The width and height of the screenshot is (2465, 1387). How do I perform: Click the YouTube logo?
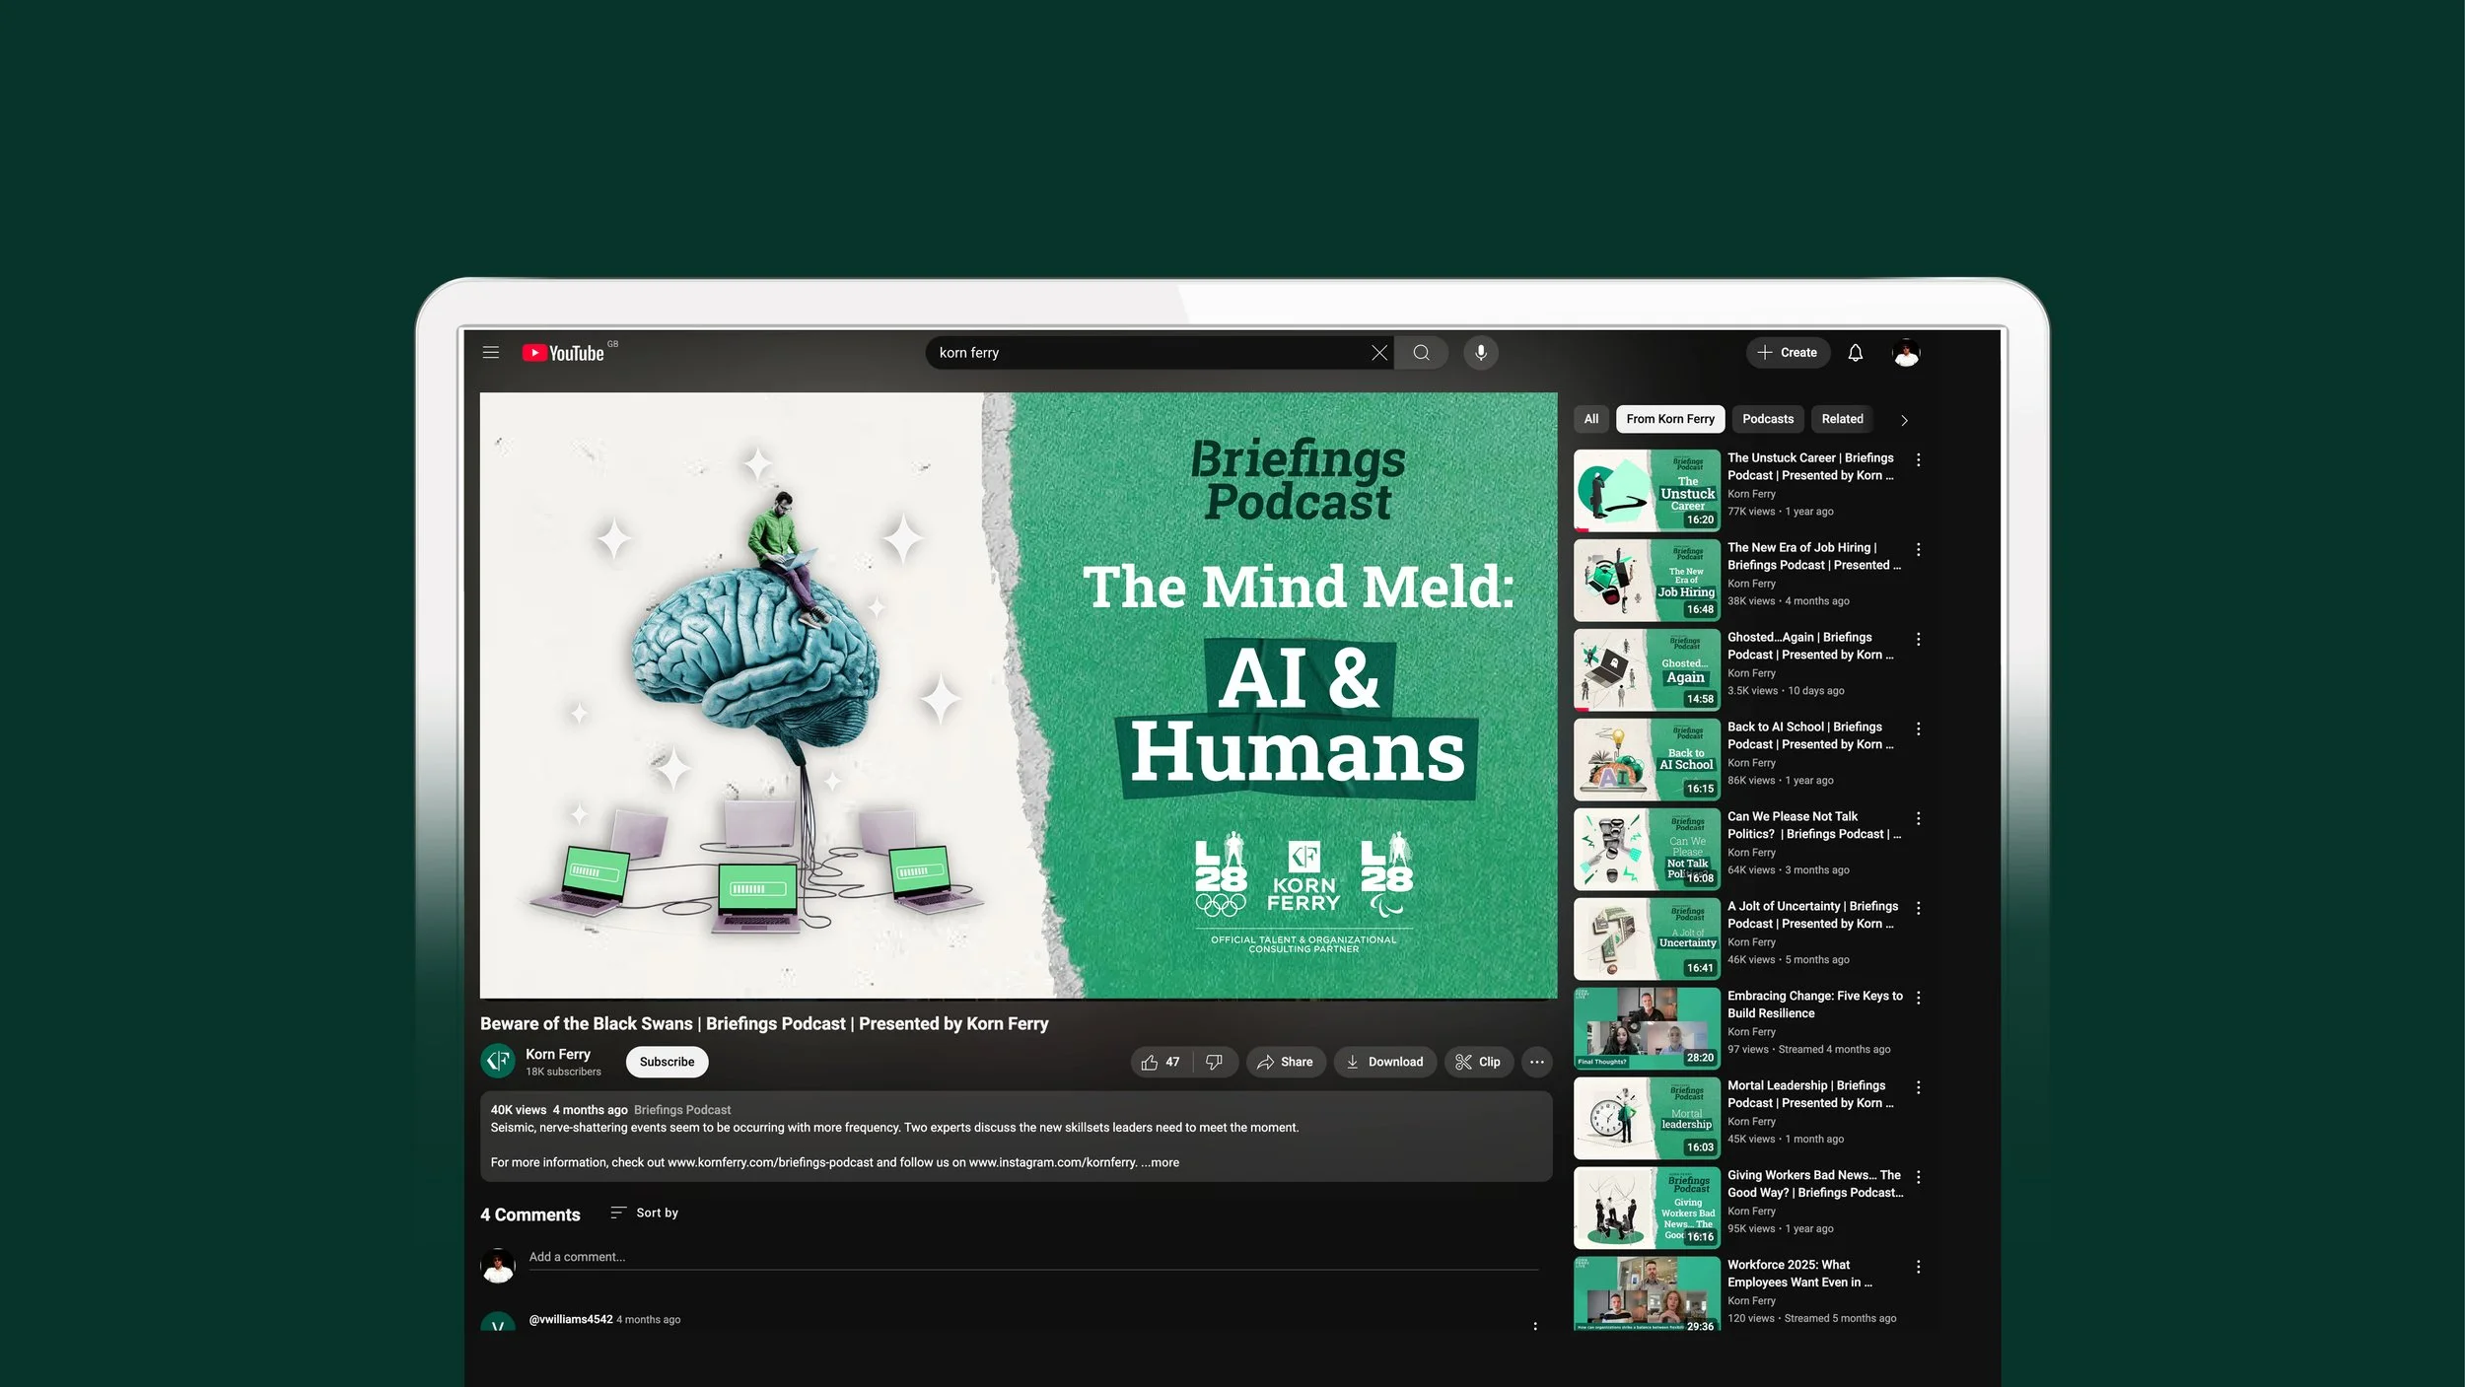(564, 353)
